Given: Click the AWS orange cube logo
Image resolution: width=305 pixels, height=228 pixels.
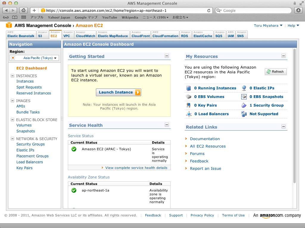Looking at the screenshot, I should [9, 25].
